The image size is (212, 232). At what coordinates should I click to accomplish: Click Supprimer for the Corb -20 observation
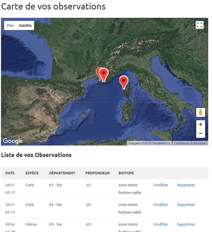point(186,205)
